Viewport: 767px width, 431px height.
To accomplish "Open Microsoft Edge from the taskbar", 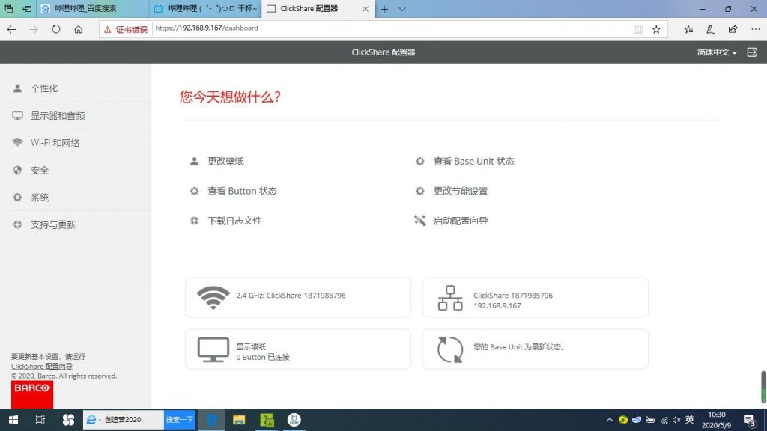I will click(x=212, y=420).
